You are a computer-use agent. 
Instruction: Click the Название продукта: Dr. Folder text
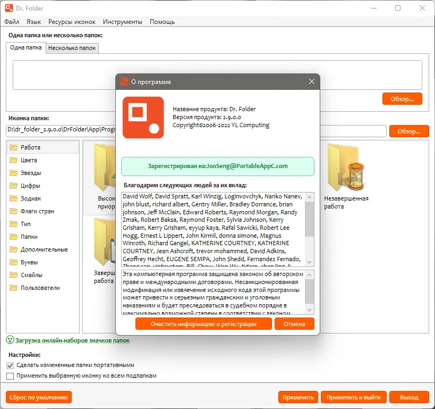214,109
